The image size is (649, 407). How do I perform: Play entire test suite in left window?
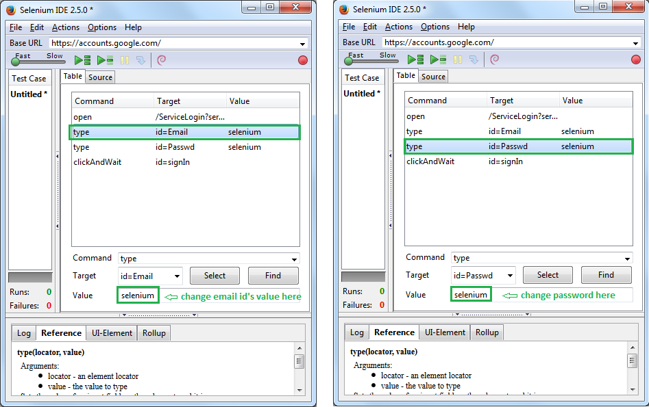tap(82, 60)
